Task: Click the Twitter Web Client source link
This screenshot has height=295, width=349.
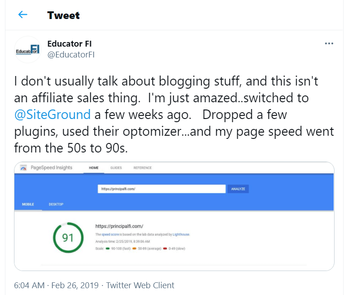Action: coord(140,285)
